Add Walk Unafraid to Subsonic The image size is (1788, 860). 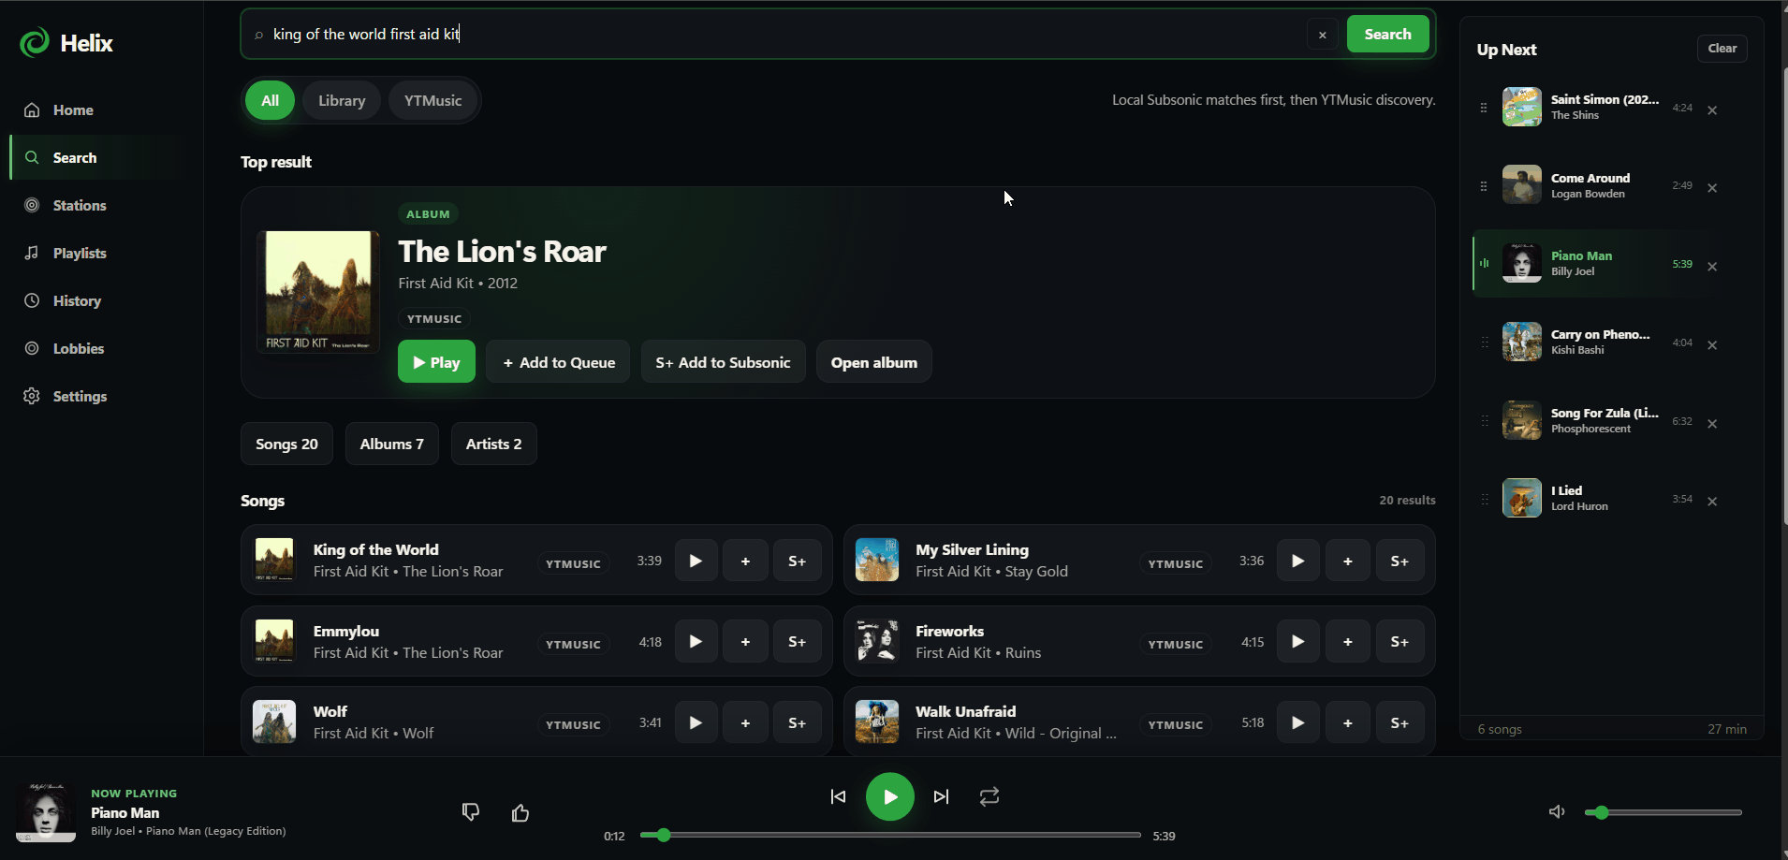[x=1400, y=722]
